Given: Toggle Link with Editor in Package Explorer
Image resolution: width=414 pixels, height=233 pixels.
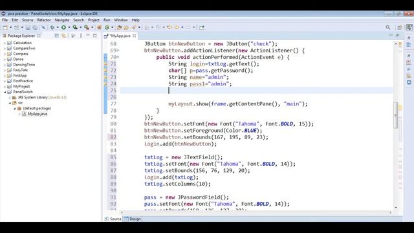Looking at the screenshot, I should pyautogui.click(x=63, y=36).
